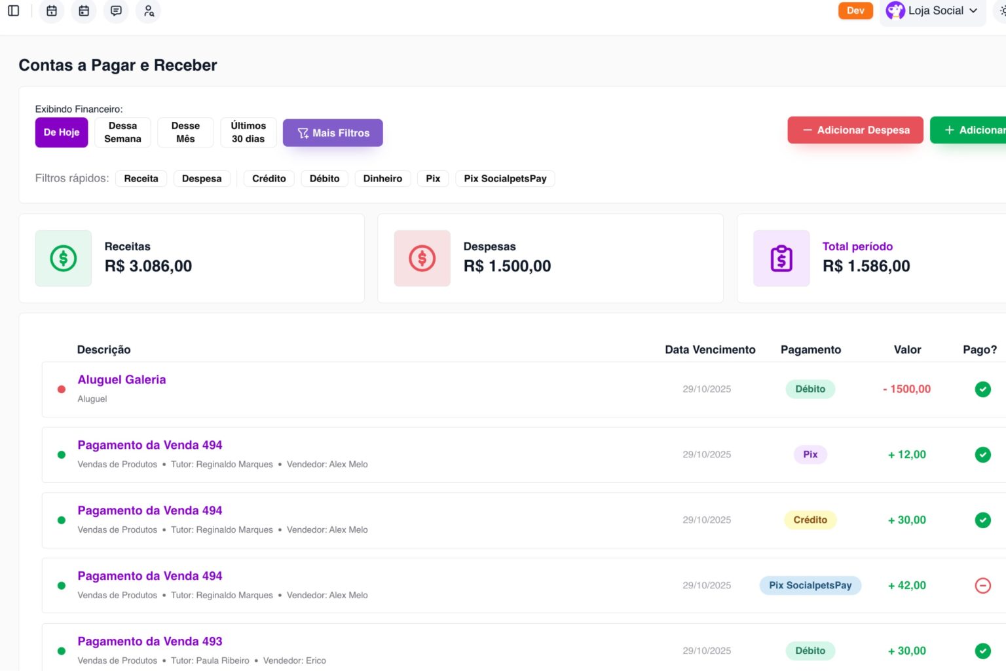Open the Loja Social store dropdown
Image resolution: width=1006 pixels, height=671 pixels.
[933, 10]
